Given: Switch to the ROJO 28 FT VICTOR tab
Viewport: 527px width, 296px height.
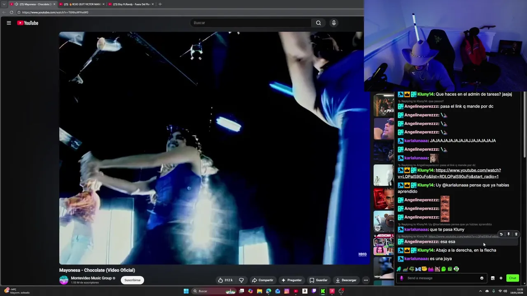Looking at the screenshot, I should [x=82, y=4].
